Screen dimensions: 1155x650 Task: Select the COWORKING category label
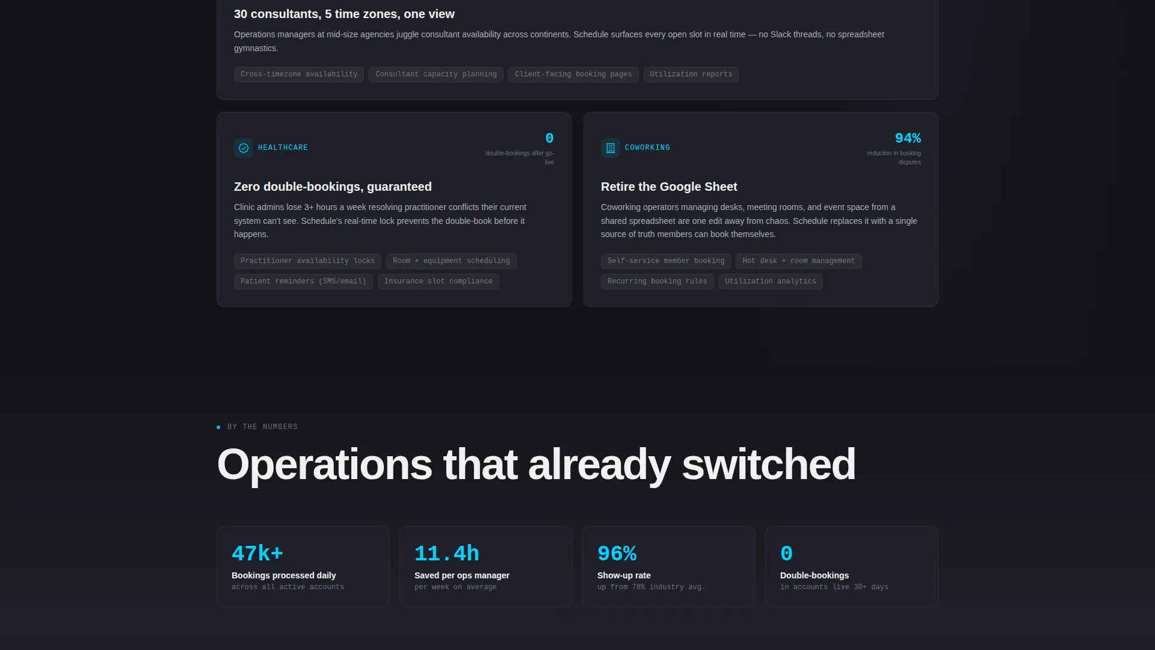click(x=647, y=147)
